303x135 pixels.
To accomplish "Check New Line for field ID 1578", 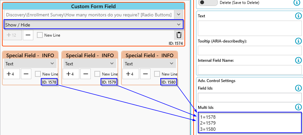I will (x=38, y=74).
